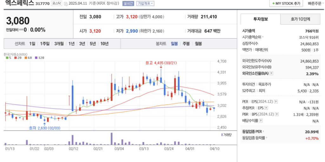Toggle the 실시간 real-time badge
The height and width of the screenshot is (162, 325).
tap(129, 3)
